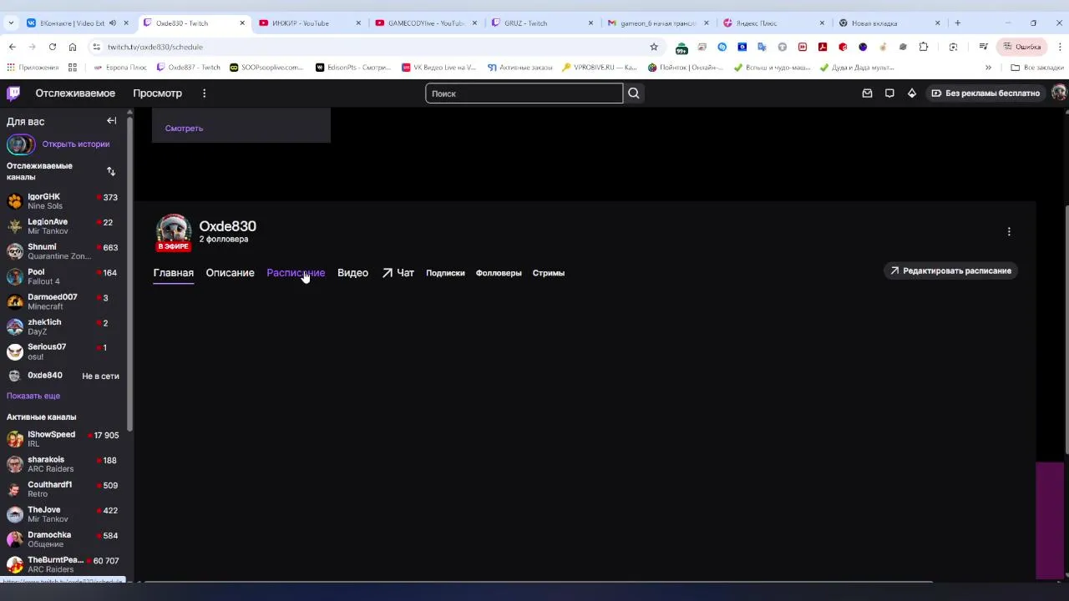
Task: Open Shnumi channel in sidebar
Action: pyautogui.click(x=63, y=251)
